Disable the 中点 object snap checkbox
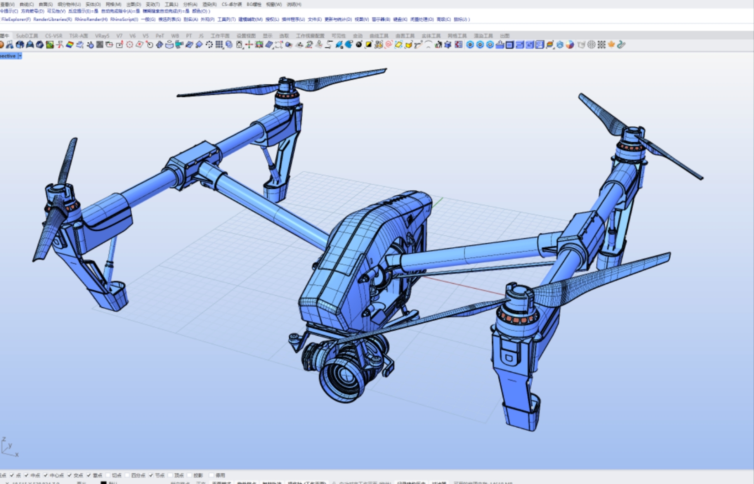Image resolution: width=754 pixels, height=484 pixels. 26,475
